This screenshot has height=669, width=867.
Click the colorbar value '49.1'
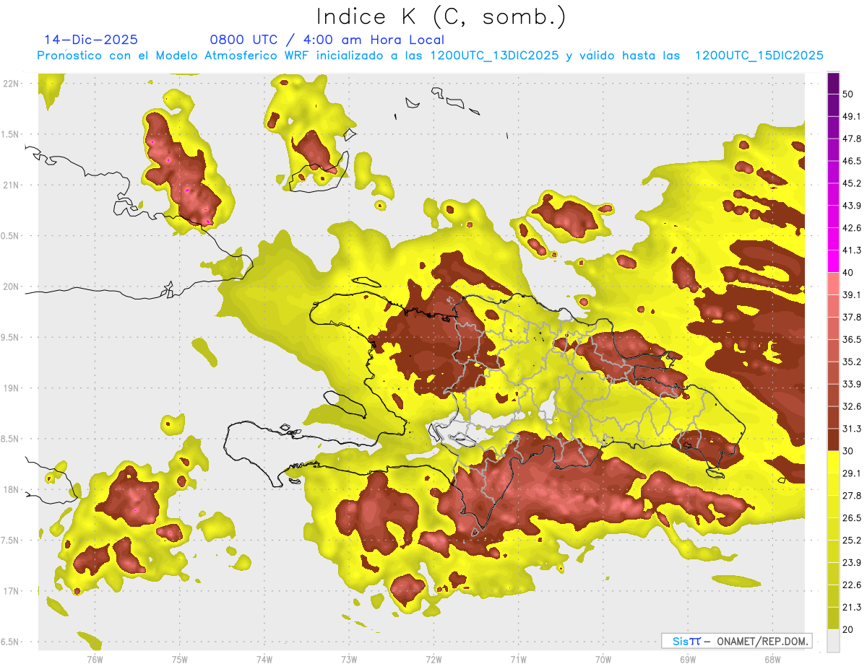point(852,116)
